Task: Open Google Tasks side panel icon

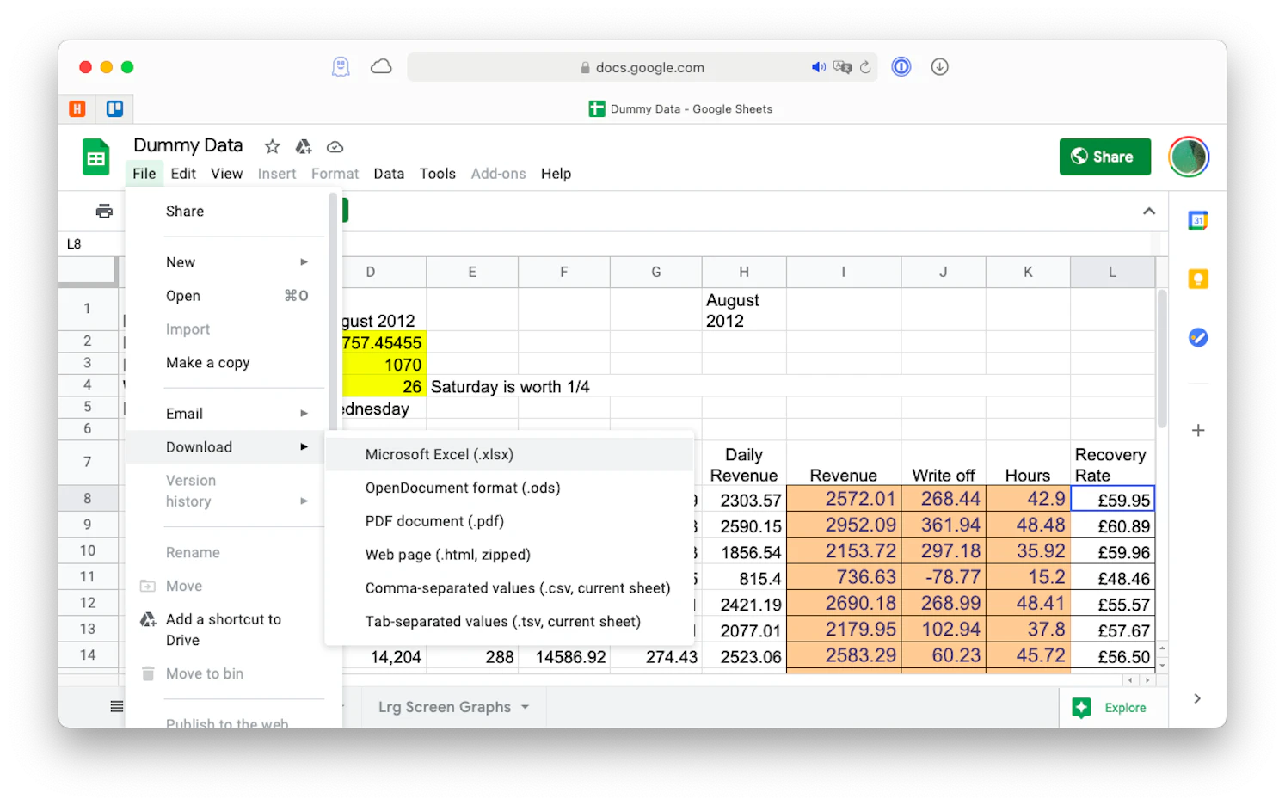Action: 1198,337
